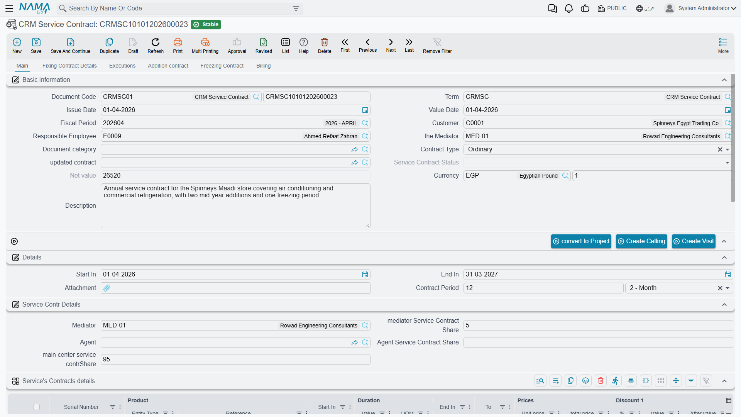
Task: Click the page vertical scrollbar
Action: point(733,138)
